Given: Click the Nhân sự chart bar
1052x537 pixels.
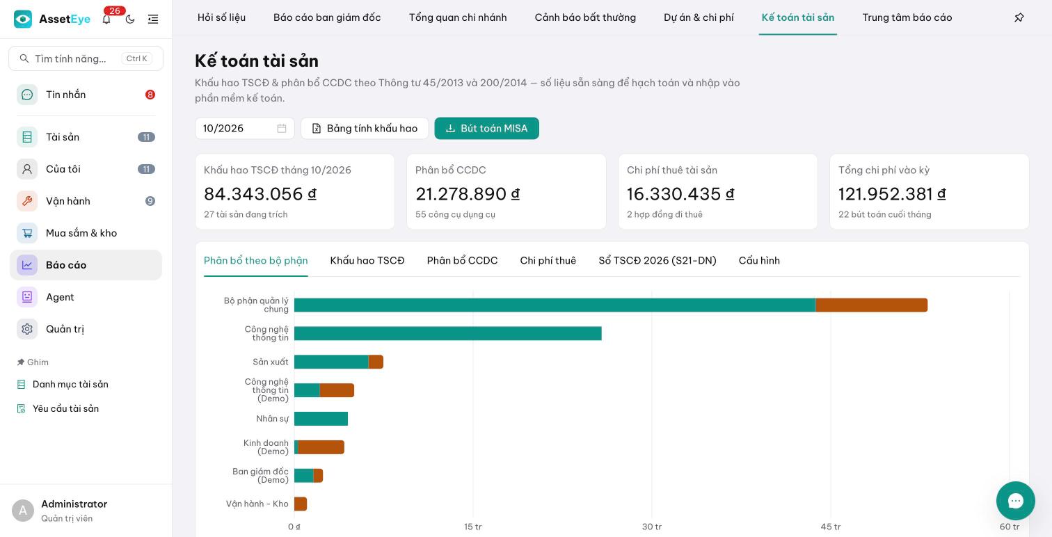Looking at the screenshot, I should click(x=321, y=419).
